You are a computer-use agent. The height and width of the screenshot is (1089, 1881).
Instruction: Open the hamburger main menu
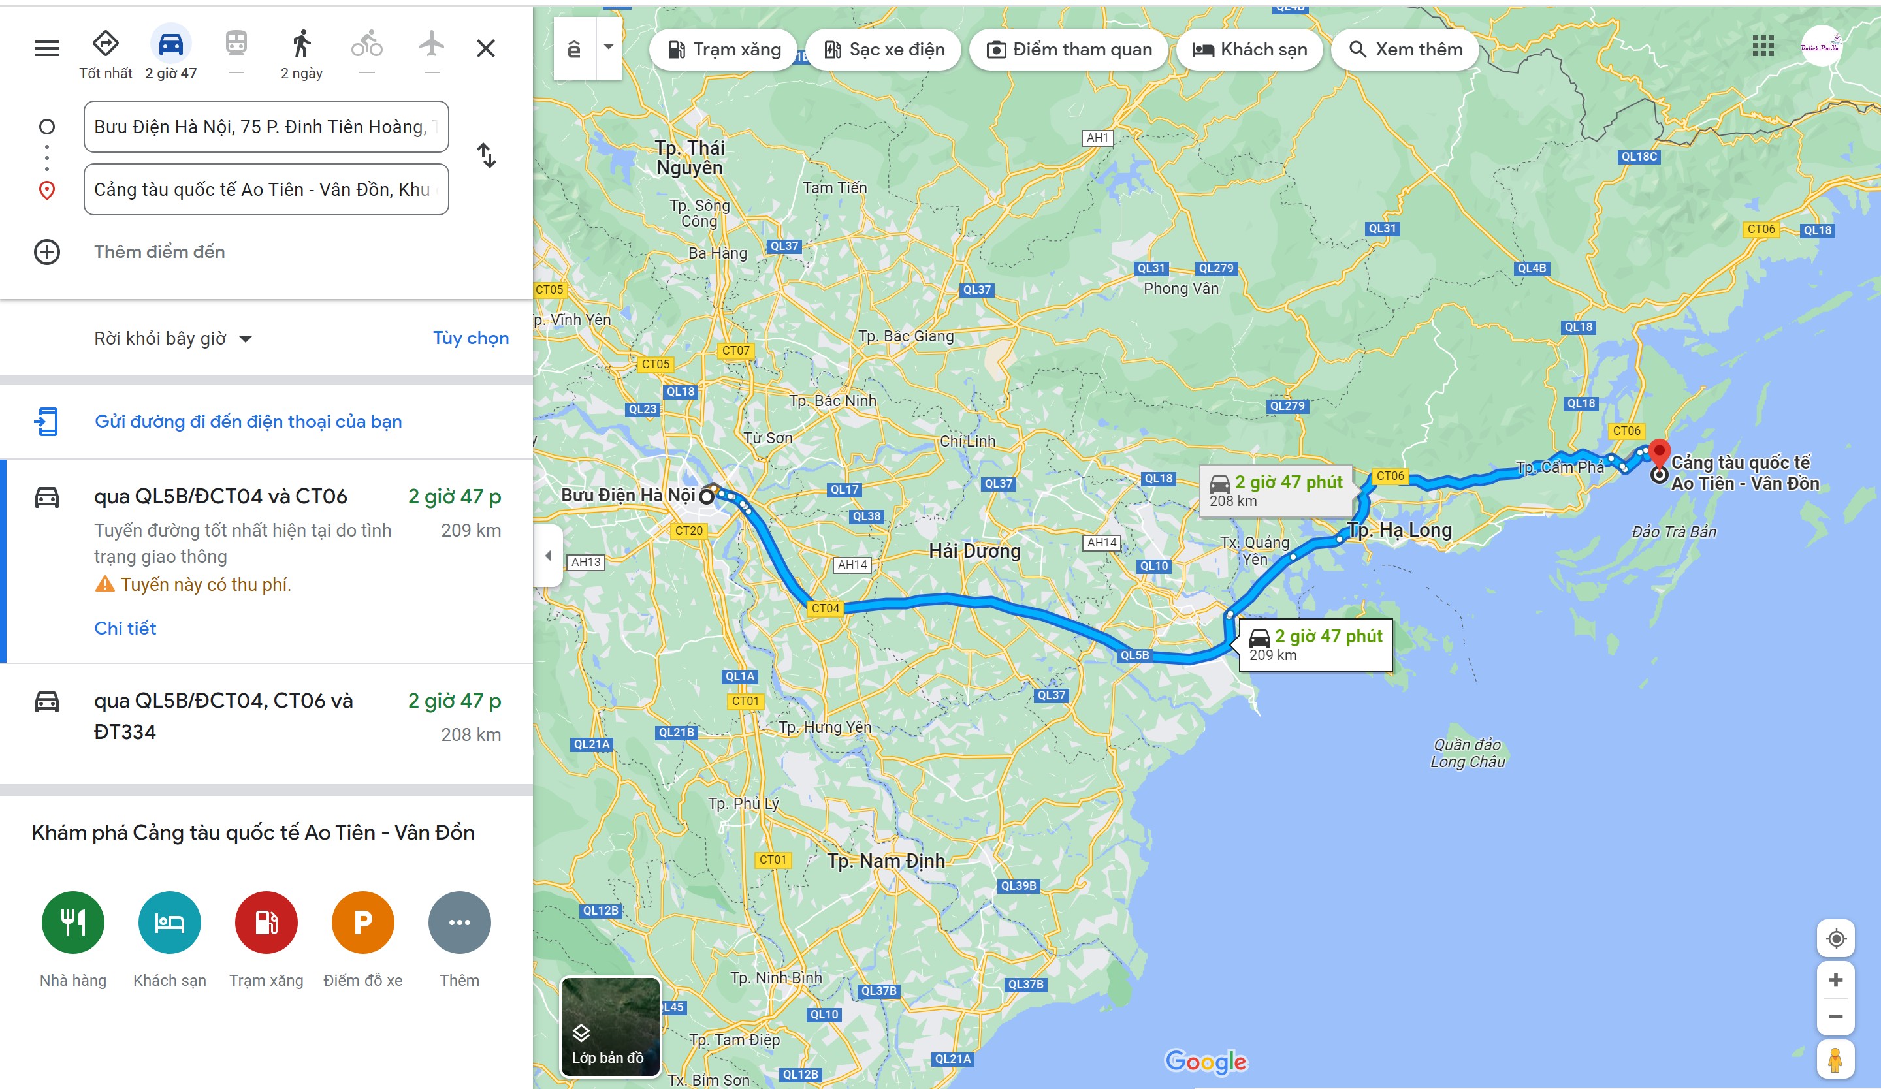pos(47,48)
